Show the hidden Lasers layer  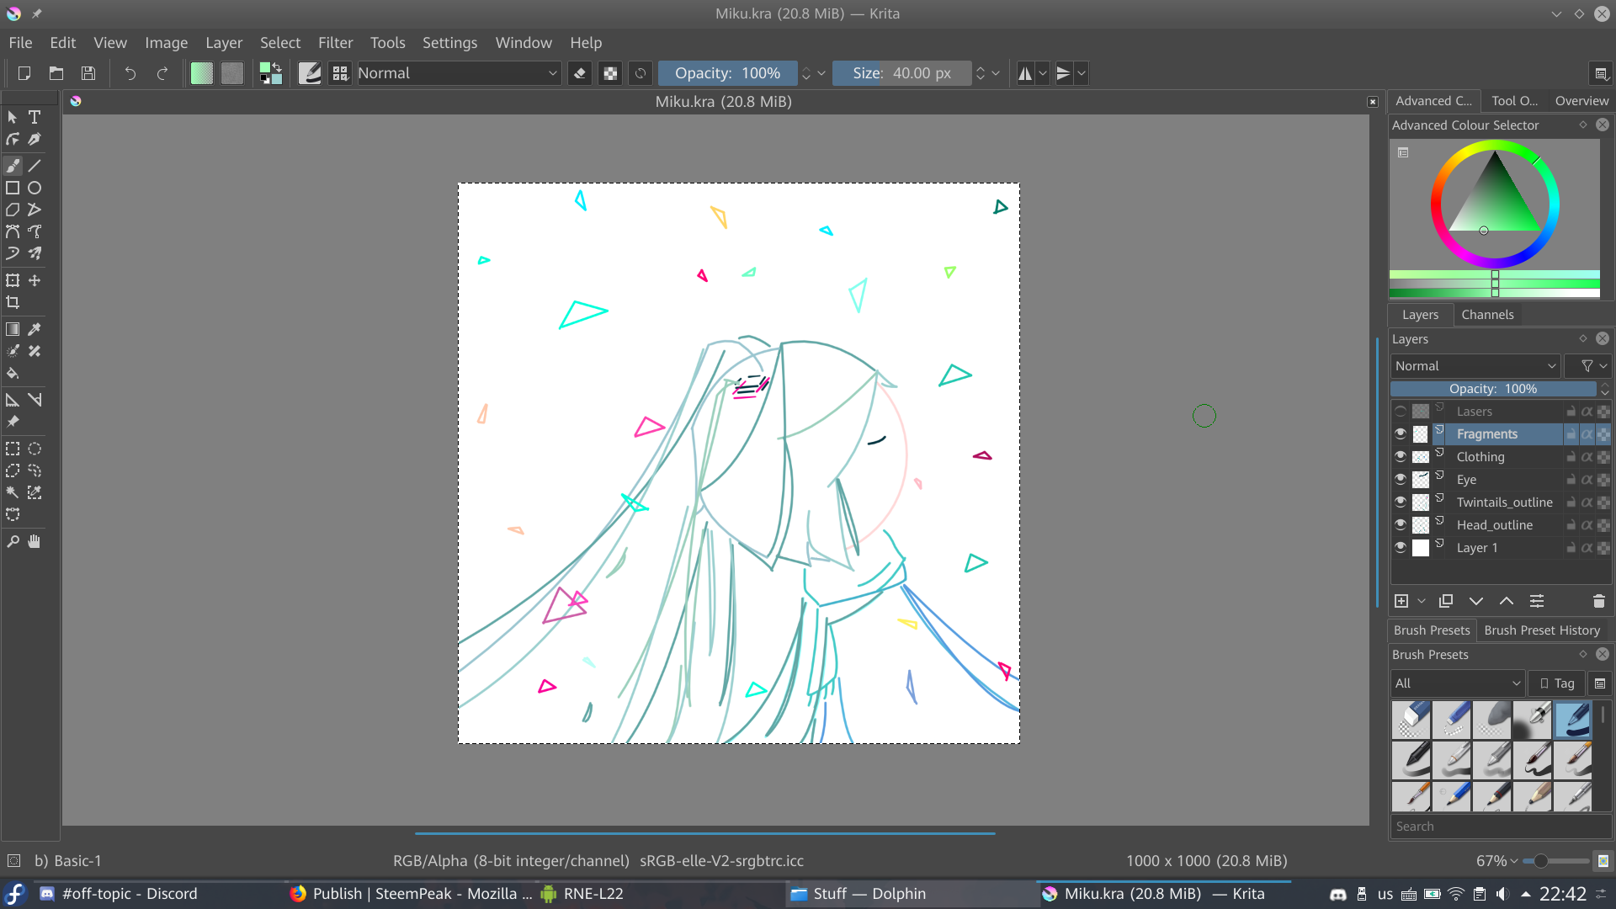(x=1400, y=412)
